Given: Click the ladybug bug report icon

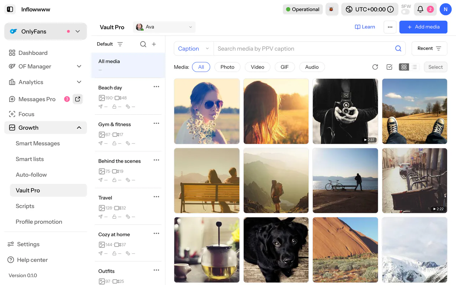Looking at the screenshot, I should tap(331, 9).
